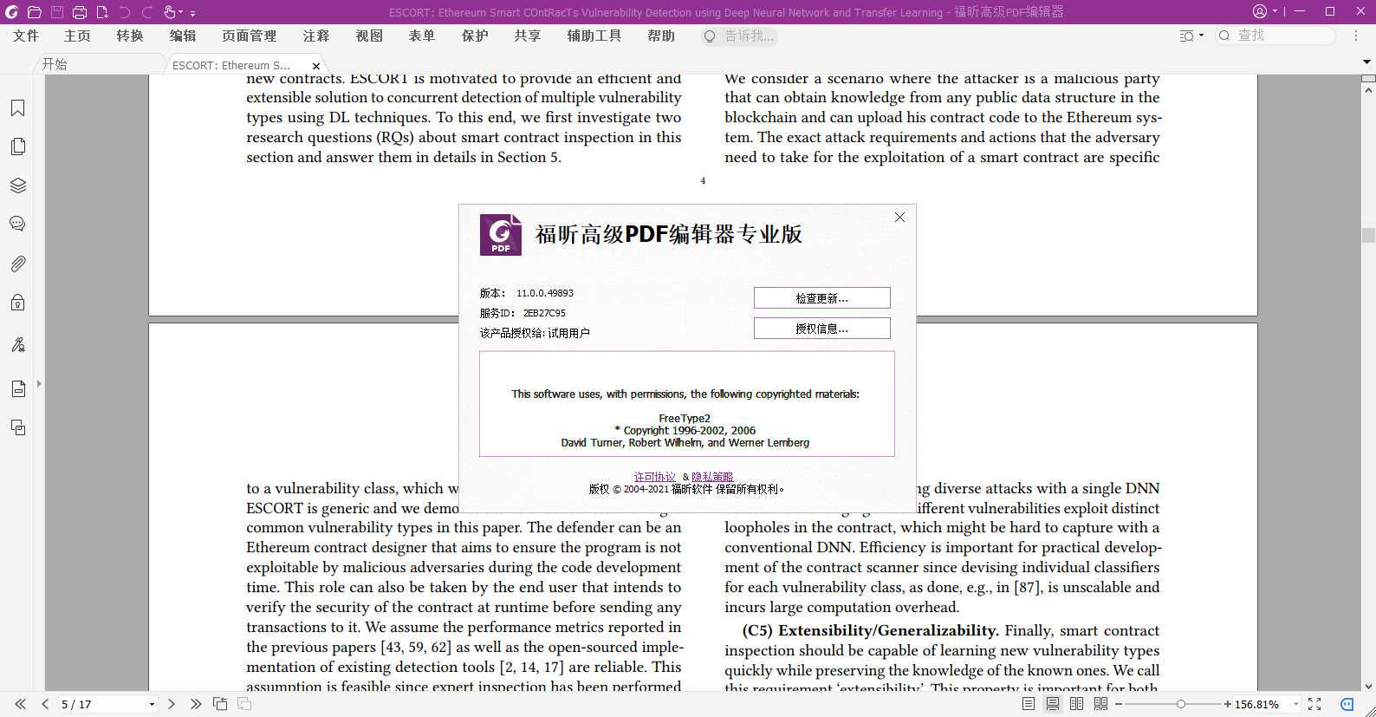Screen dimensions: 1376x717
Task: Go to the previous view icon
Action: coord(220,704)
